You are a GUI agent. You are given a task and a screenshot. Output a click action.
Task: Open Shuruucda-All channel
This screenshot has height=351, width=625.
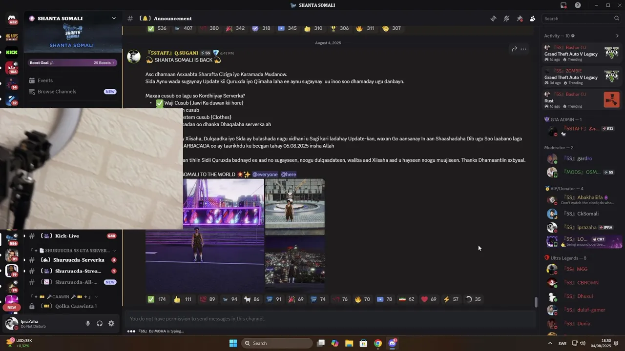click(x=72, y=282)
